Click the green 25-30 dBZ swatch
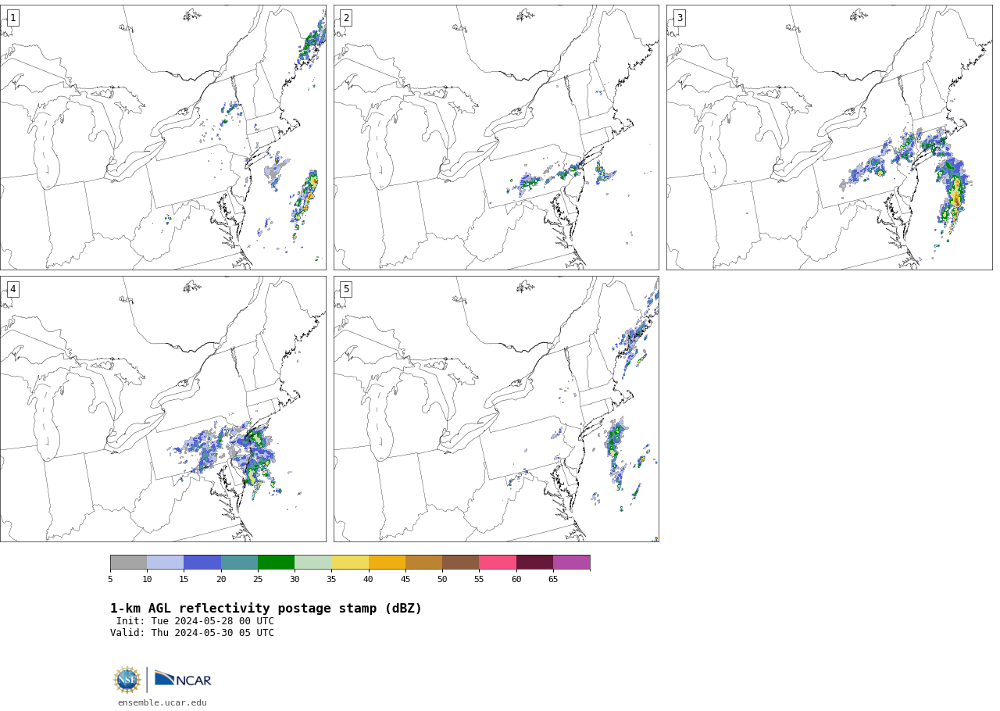1000x711 pixels. [276, 563]
